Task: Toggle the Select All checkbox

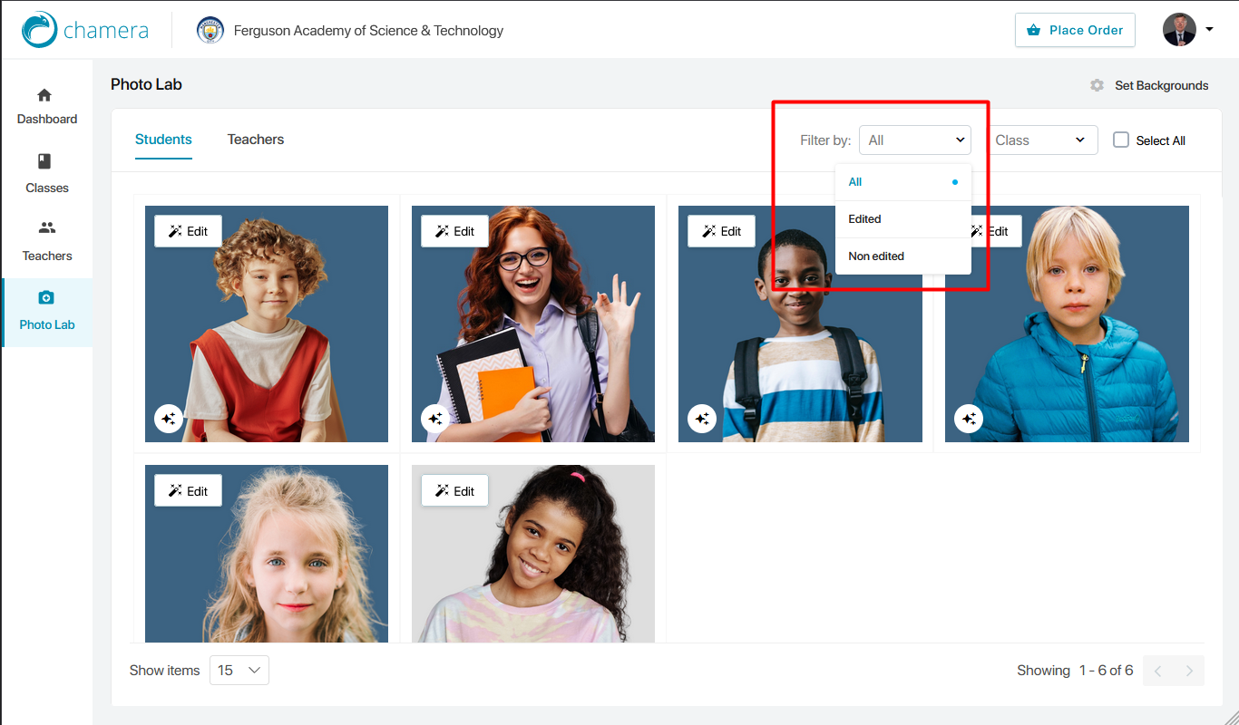Action: (1121, 140)
